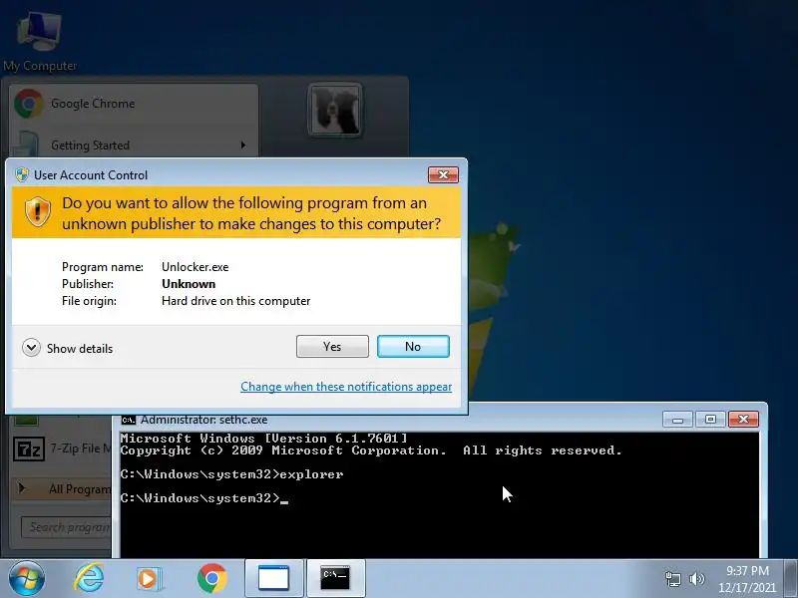The width and height of the screenshot is (798, 598).
Task: Open Change when these notifications appear link
Action: tap(346, 387)
